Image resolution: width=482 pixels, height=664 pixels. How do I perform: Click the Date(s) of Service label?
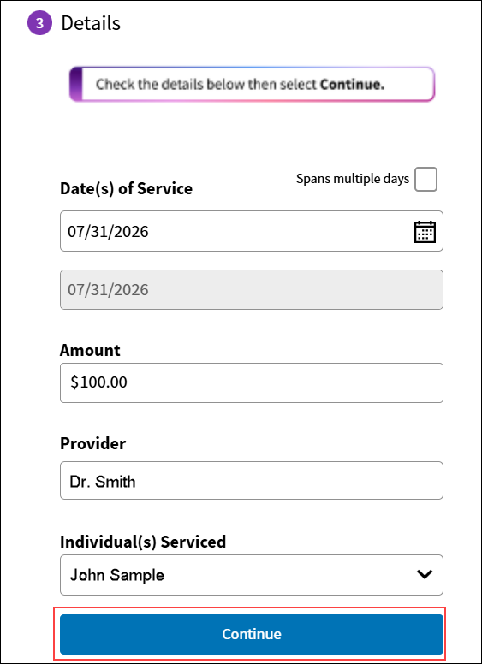click(126, 188)
